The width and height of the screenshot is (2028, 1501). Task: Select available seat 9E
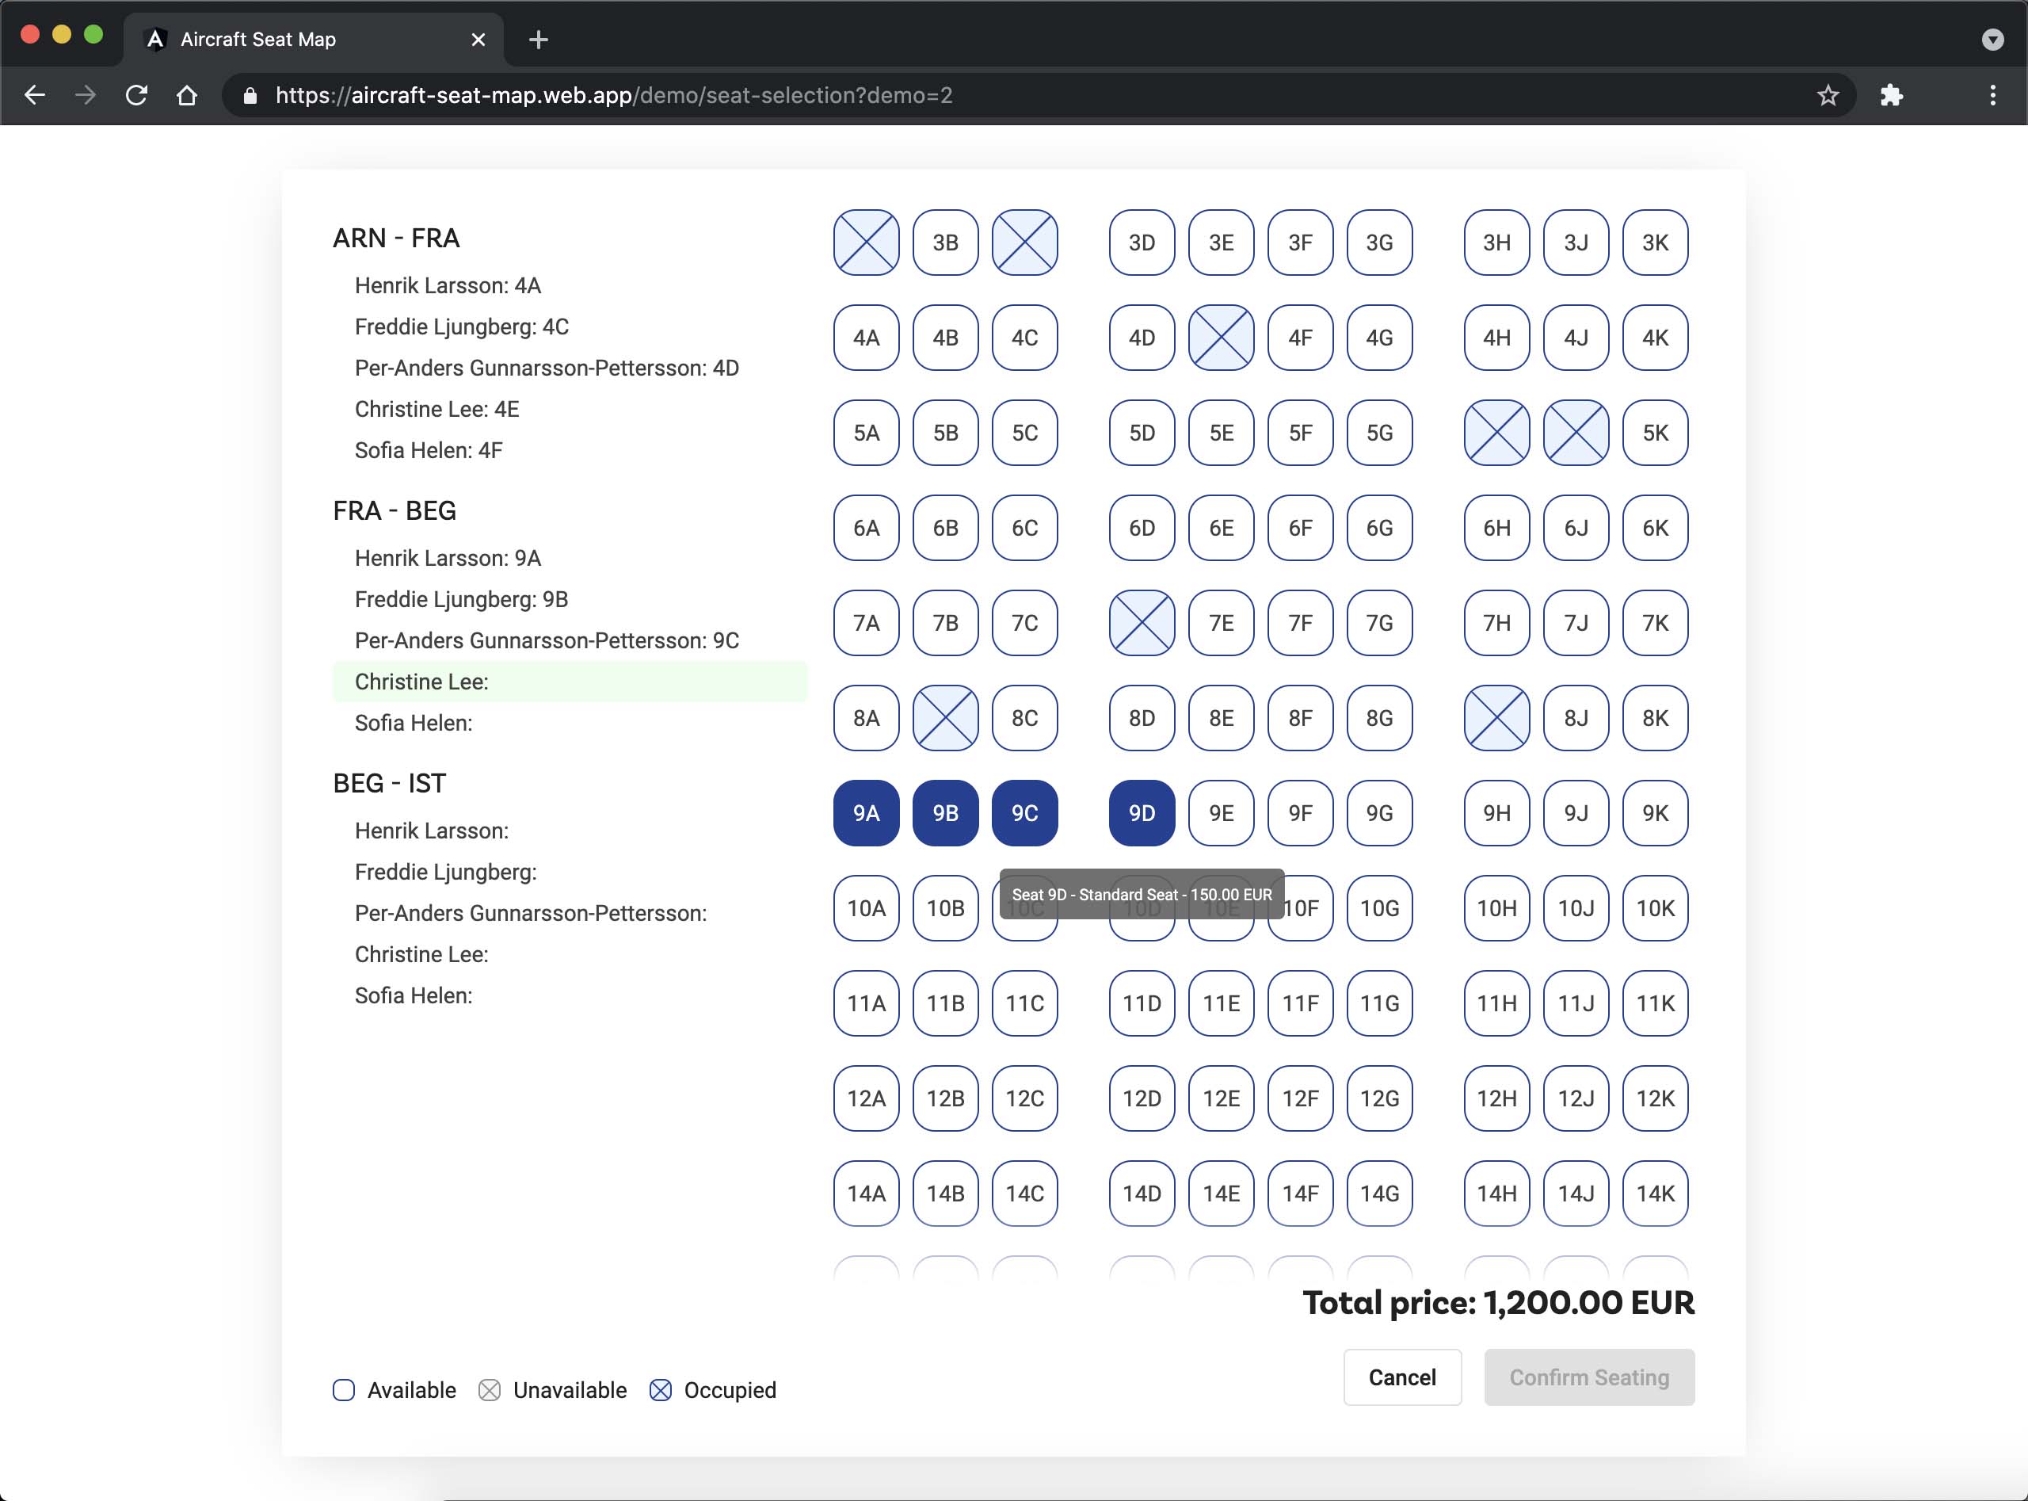(x=1220, y=812)
